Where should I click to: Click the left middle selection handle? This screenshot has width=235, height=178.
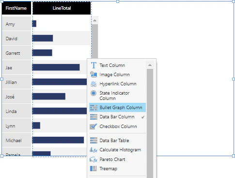click(2, 79)
